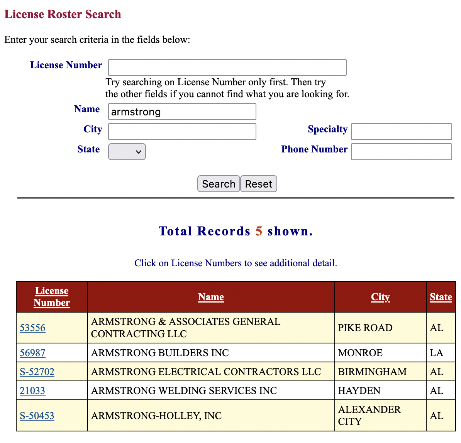This screenshot has height=443, width=461.
Task: View details for license S-52702
Action: [37, 372]
